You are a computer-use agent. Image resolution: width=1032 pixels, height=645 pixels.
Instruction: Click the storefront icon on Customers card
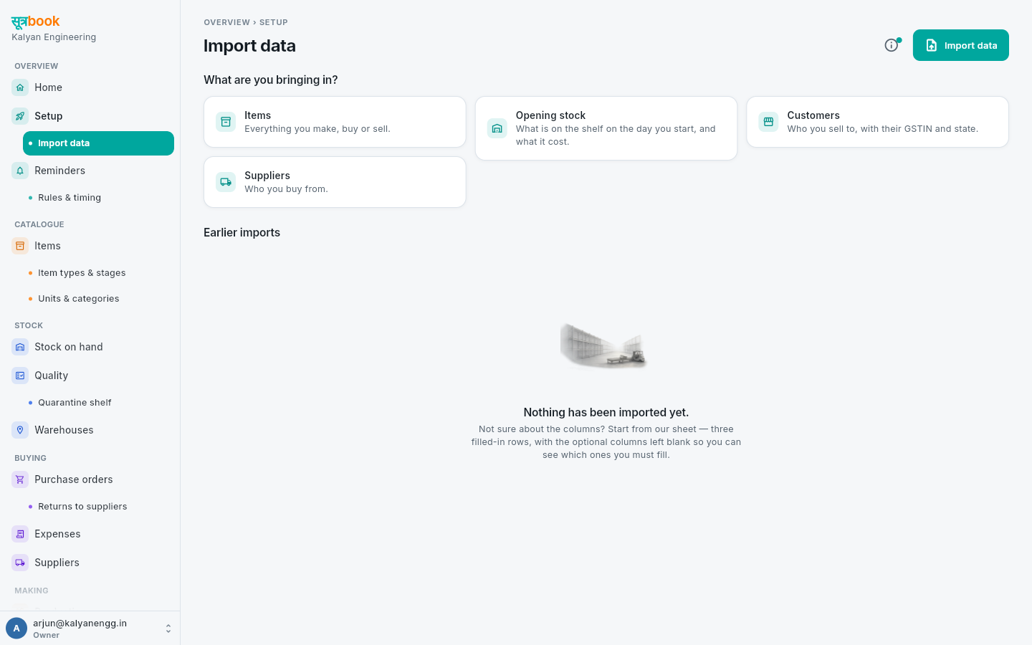(x=768, y=122)
